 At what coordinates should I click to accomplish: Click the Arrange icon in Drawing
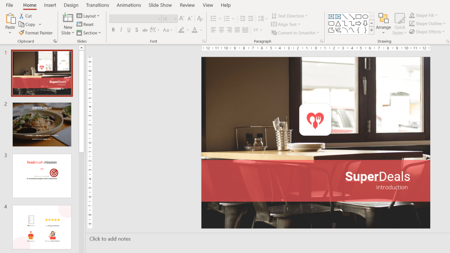coord(383,19)
